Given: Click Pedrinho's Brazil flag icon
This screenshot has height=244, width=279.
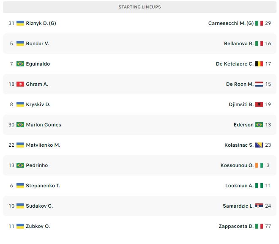Looking at the screenshot, I should [20, 165].
